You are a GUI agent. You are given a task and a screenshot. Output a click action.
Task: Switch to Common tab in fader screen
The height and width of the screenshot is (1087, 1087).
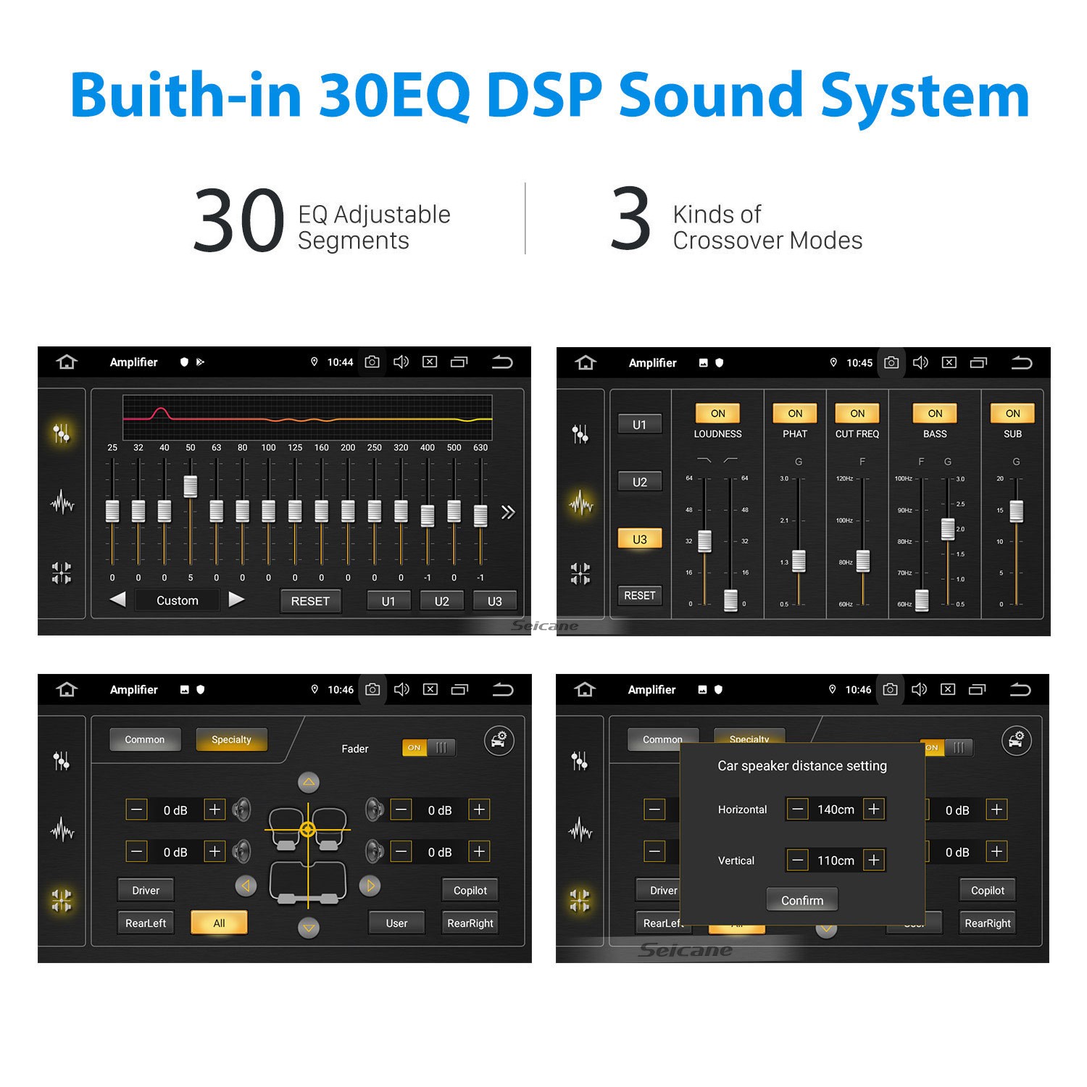click(x=145, y=740)
